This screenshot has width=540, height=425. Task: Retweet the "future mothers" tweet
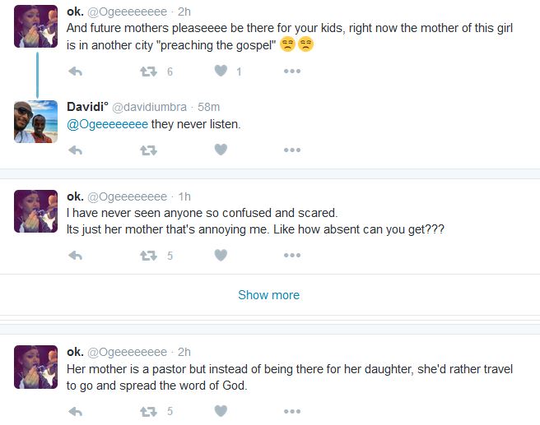148,72
